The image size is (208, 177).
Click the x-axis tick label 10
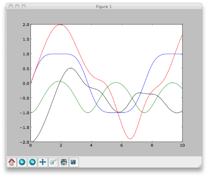(x=182, y=145)
